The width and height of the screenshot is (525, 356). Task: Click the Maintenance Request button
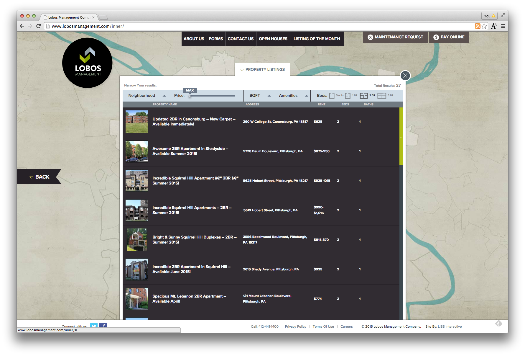coord(395,37)
